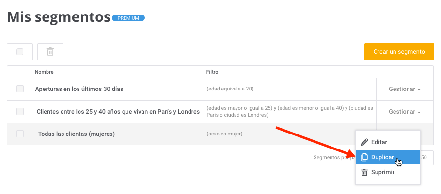The image size is (441, 194).
Task: Click the trash icon beside Suprimir
Action: tap(364, 172)
